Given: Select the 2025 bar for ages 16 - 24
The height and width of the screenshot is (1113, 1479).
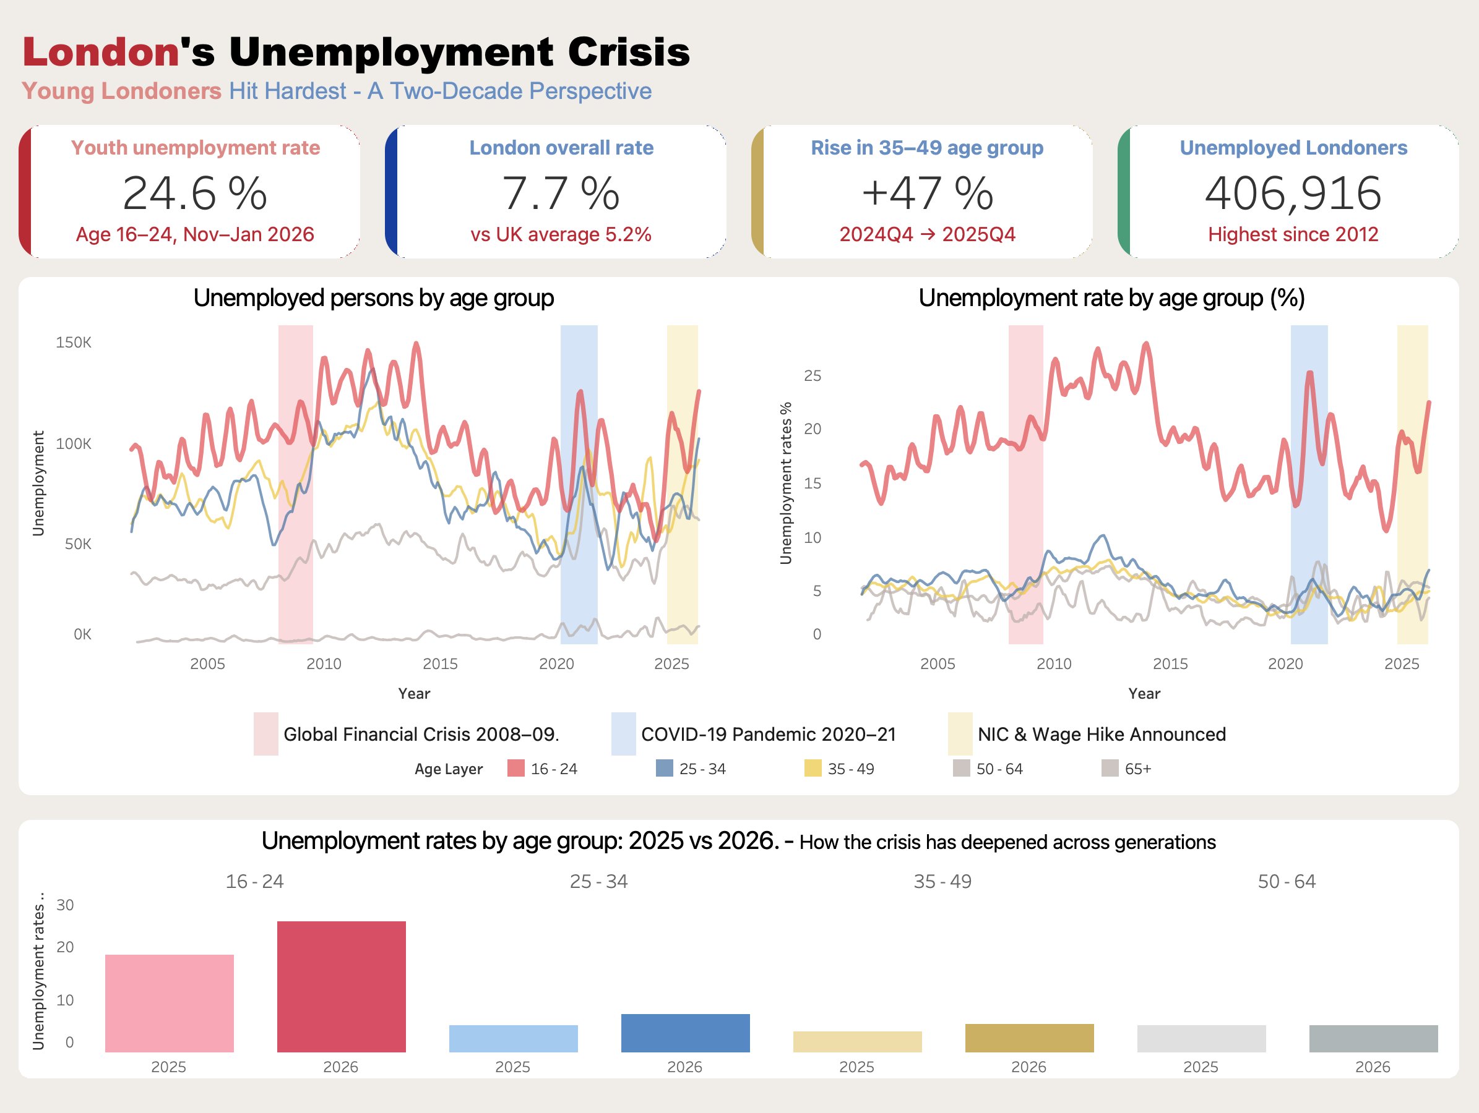Looking at the screenshot, I should [169, 1003].
